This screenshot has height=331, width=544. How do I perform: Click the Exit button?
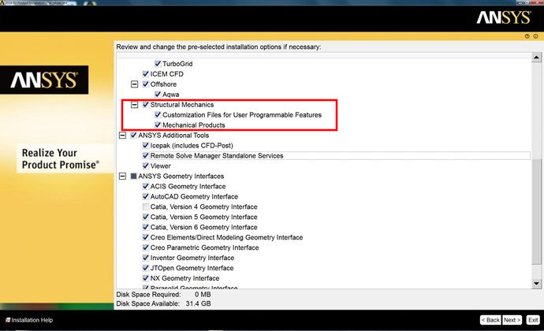click(x=533, y=320)
